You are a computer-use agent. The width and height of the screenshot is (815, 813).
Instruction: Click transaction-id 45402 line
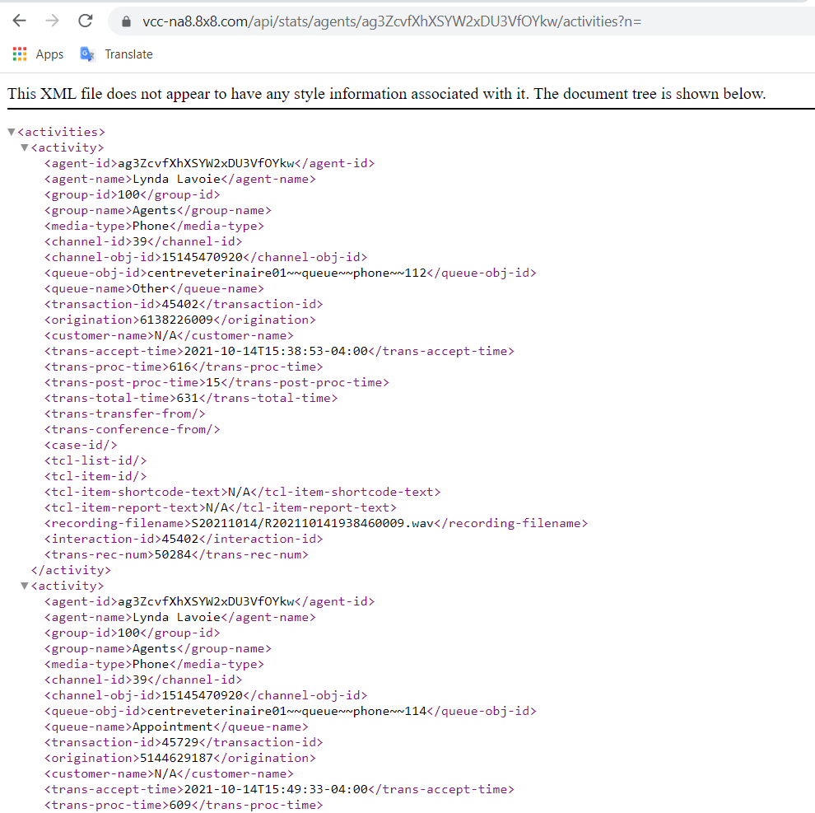click(184, 304)
